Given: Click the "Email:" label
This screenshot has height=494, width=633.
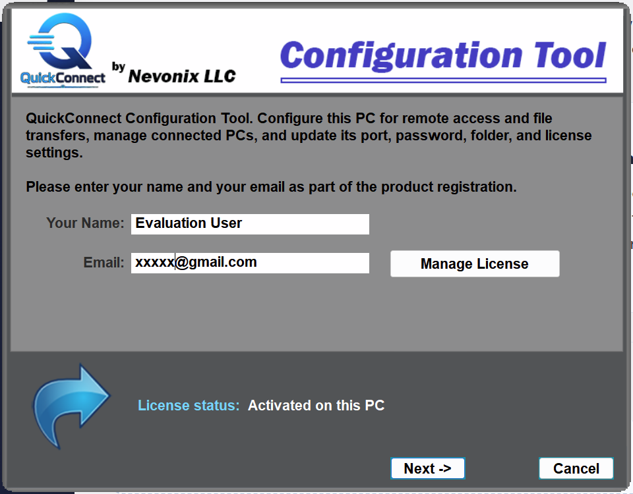Looking at the screenshot, I should pos(104,263).
